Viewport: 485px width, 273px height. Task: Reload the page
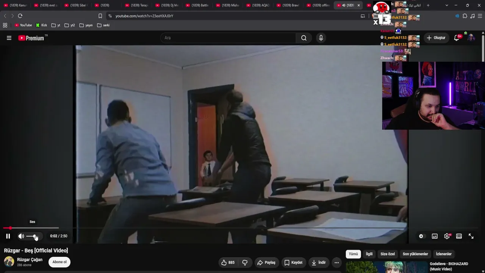20,16
